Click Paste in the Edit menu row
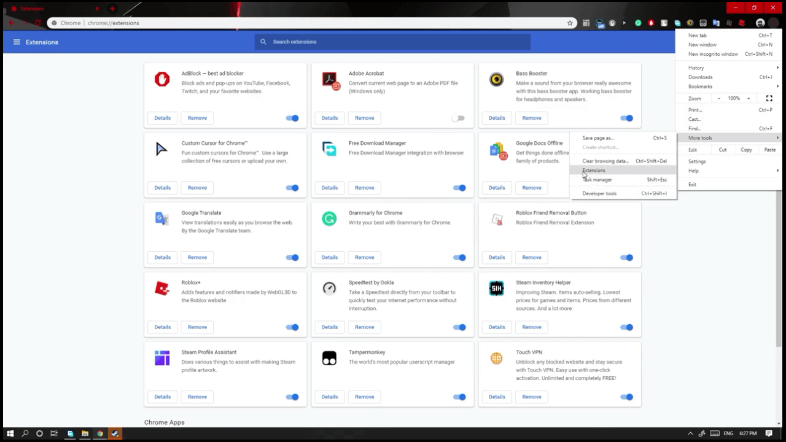 pos(769,150)
